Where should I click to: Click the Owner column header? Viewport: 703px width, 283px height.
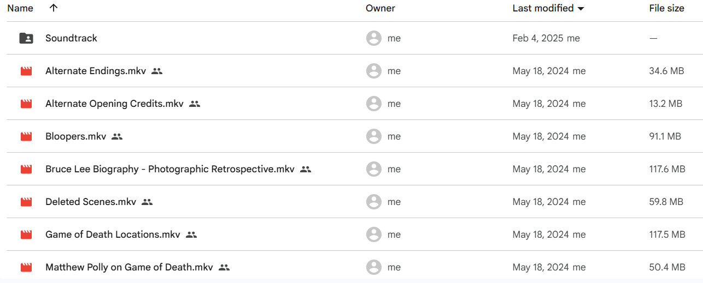pyautogui.click(x=380, y=8)
